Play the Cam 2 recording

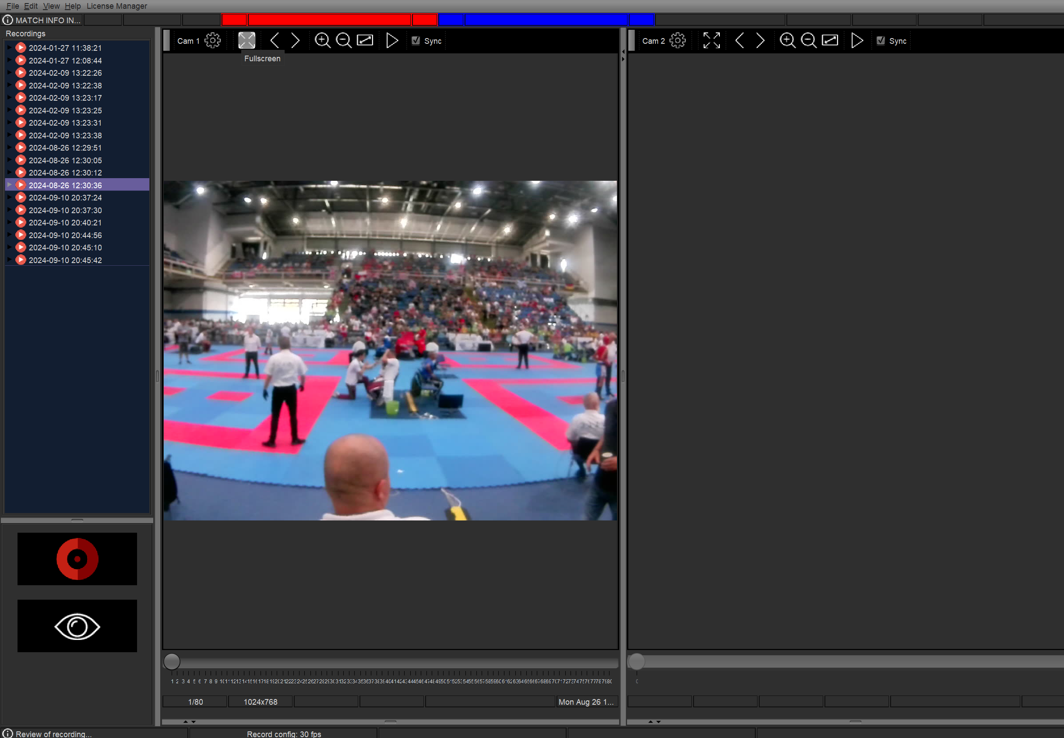pyautogui.click(x=857, y=41)
